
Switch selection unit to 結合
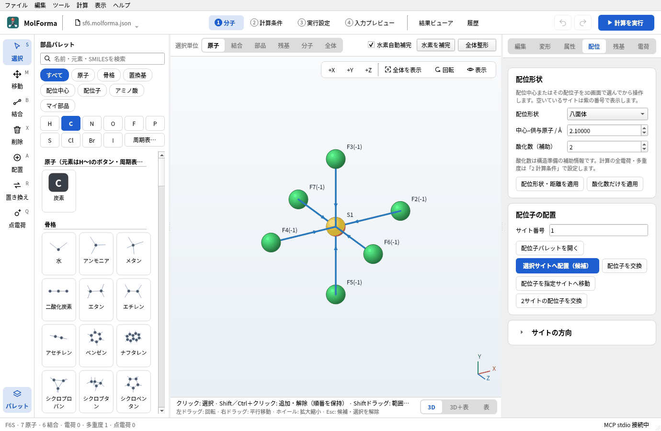[x=237, y=45]
